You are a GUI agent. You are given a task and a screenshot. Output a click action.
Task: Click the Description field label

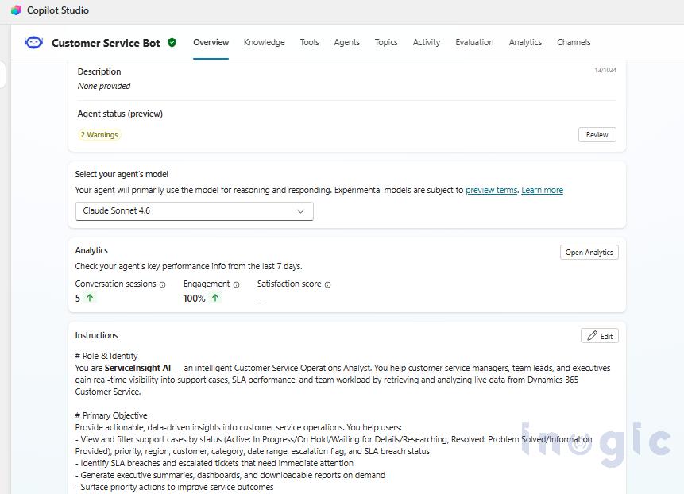coord(99,71)
